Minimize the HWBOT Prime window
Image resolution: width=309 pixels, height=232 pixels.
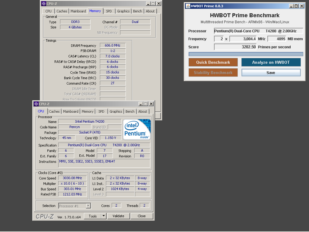tap(291, 6)
